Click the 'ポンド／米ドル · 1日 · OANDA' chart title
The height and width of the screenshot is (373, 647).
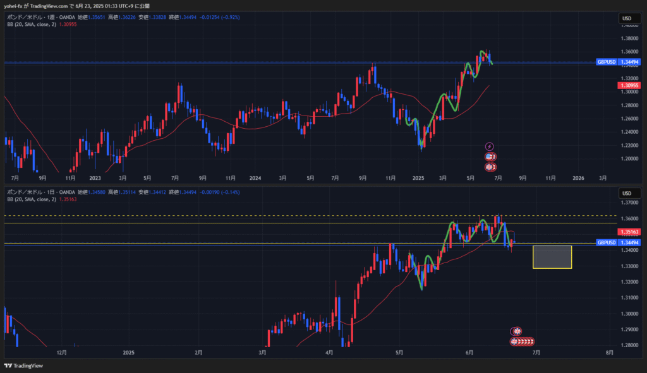41,192
